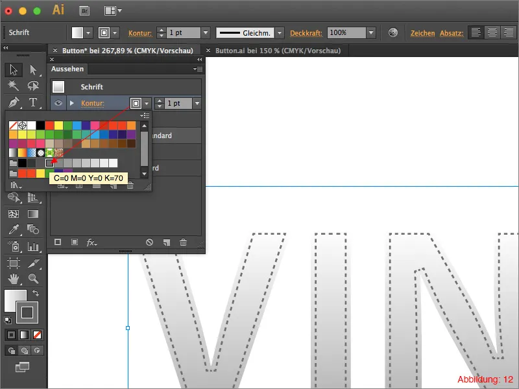Apply gradient mode button

24,335
